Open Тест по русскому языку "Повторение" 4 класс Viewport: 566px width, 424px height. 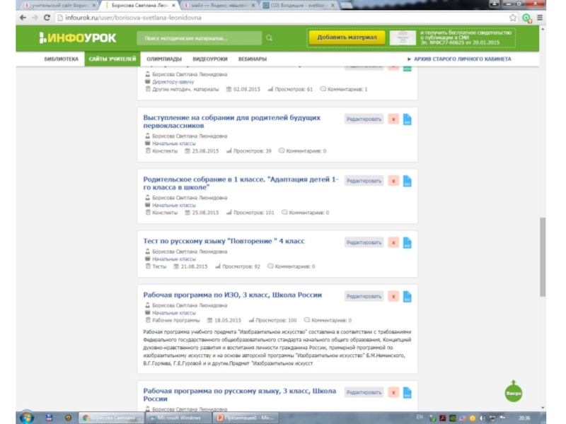224,241
